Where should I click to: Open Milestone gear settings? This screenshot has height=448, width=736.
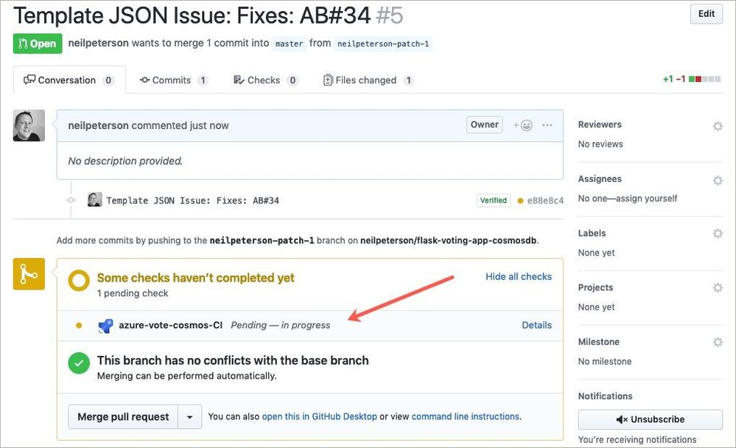718,342
